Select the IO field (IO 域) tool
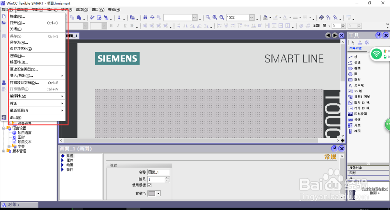This screenshot has width=390, height=210. point(355,91)
